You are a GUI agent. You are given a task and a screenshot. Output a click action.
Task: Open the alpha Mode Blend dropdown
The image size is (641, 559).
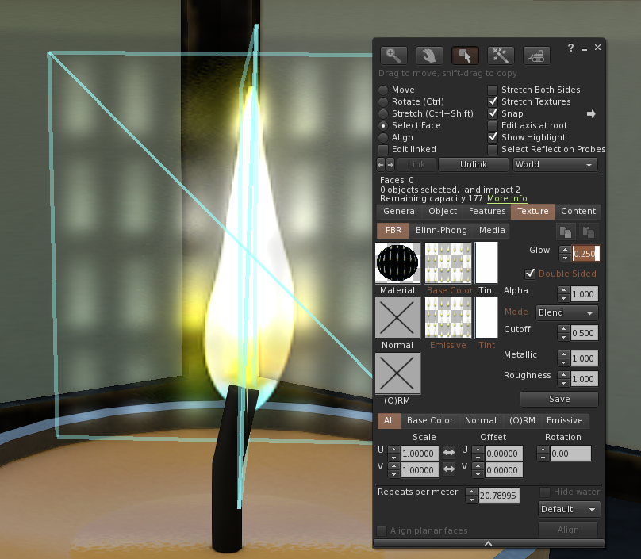coord(567,313)
